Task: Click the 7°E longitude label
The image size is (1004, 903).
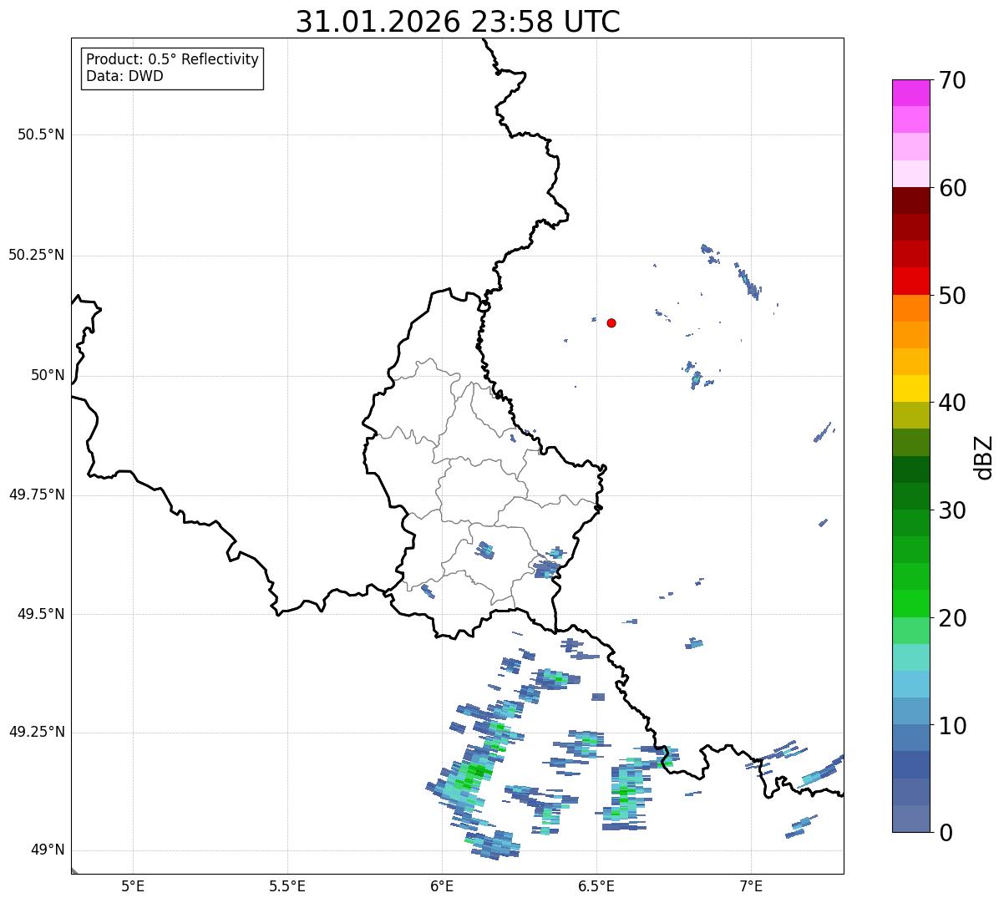Action: 751,885
